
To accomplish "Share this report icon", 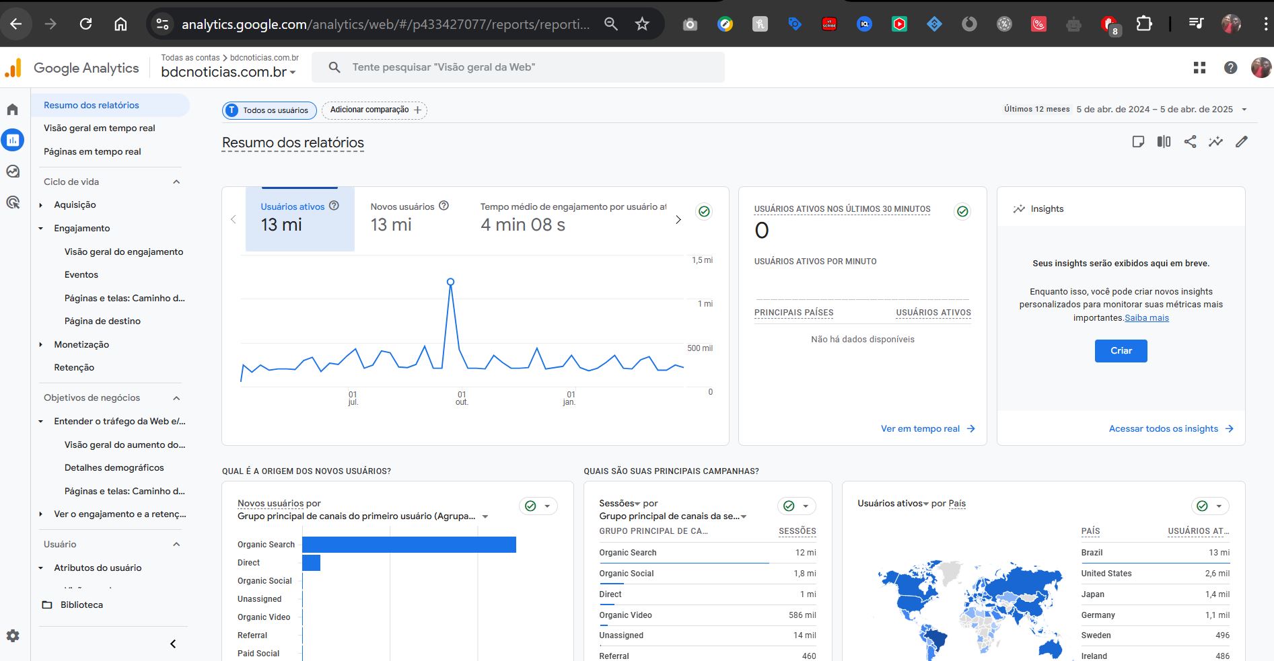I will tap(1190, 141).
